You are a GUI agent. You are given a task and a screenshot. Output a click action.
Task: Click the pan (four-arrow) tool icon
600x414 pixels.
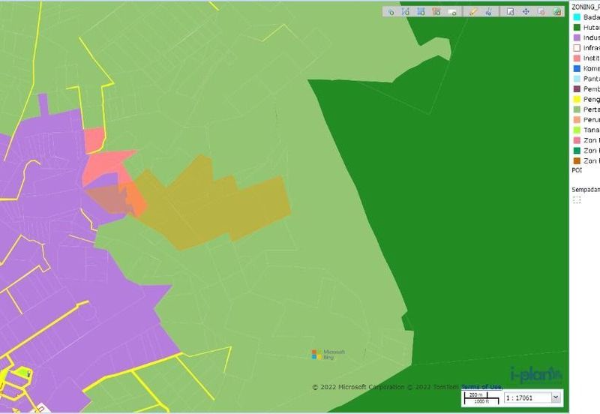pos(526,11)
